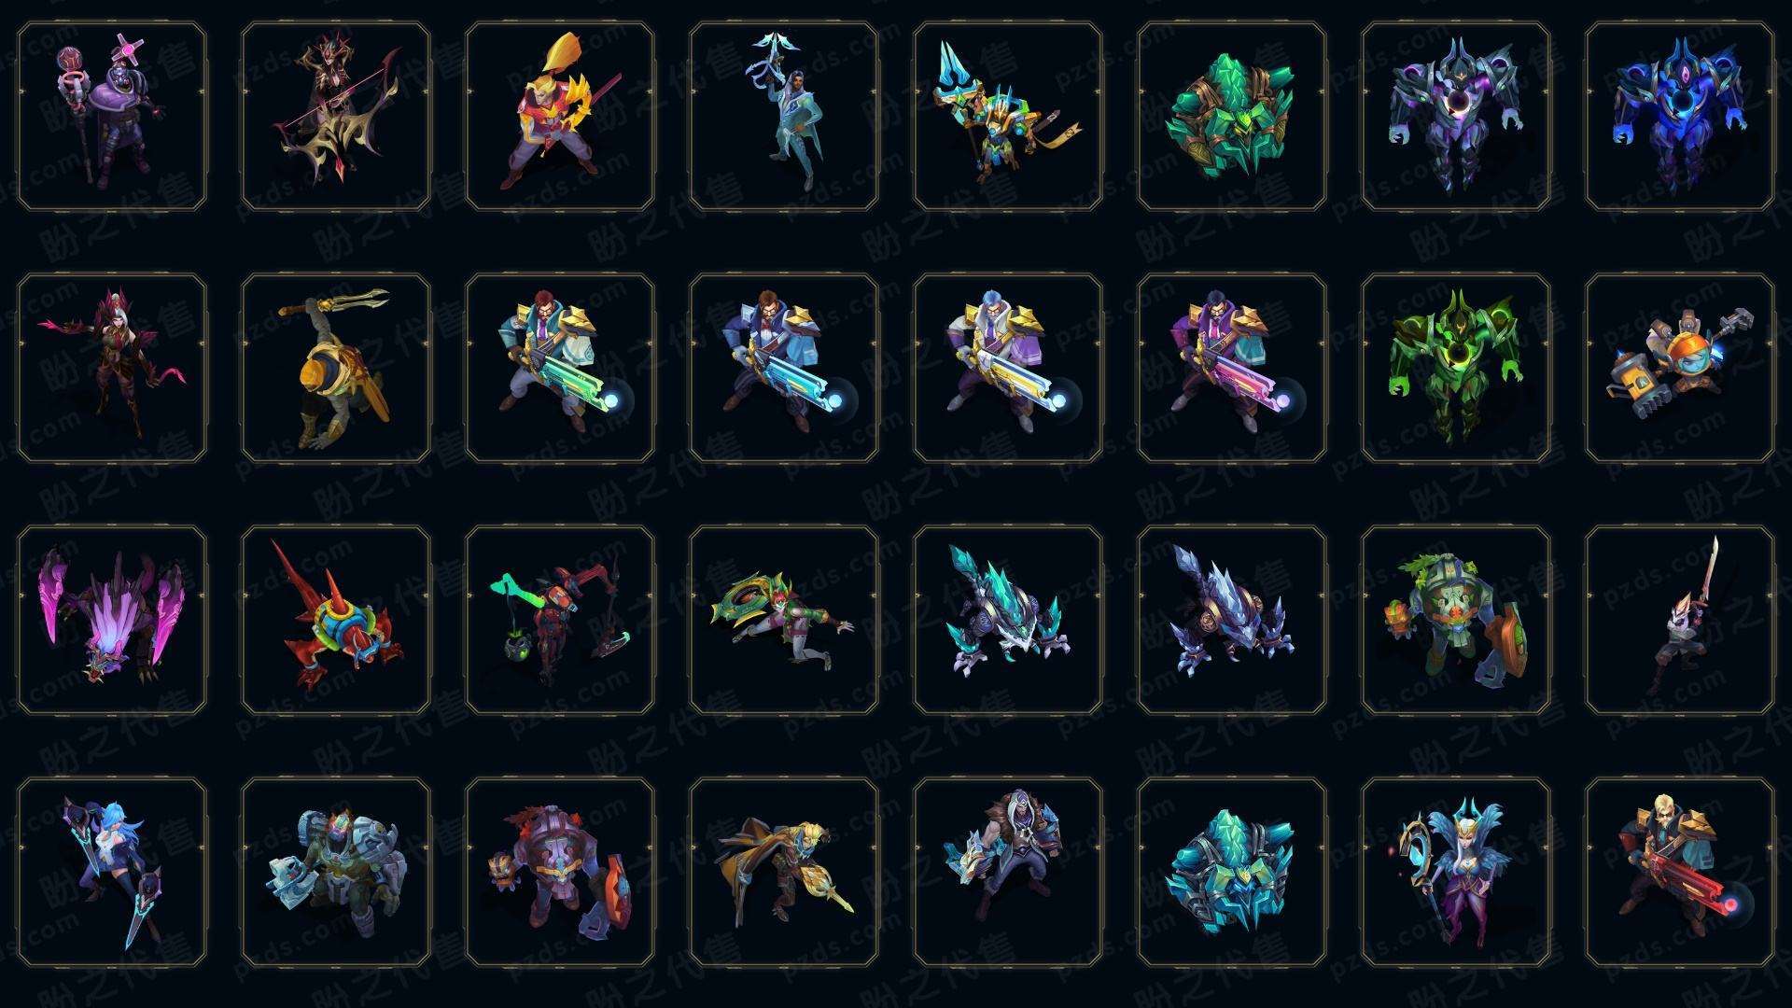Select the purple-caped mage holding a staff

[x=112, y=116]
